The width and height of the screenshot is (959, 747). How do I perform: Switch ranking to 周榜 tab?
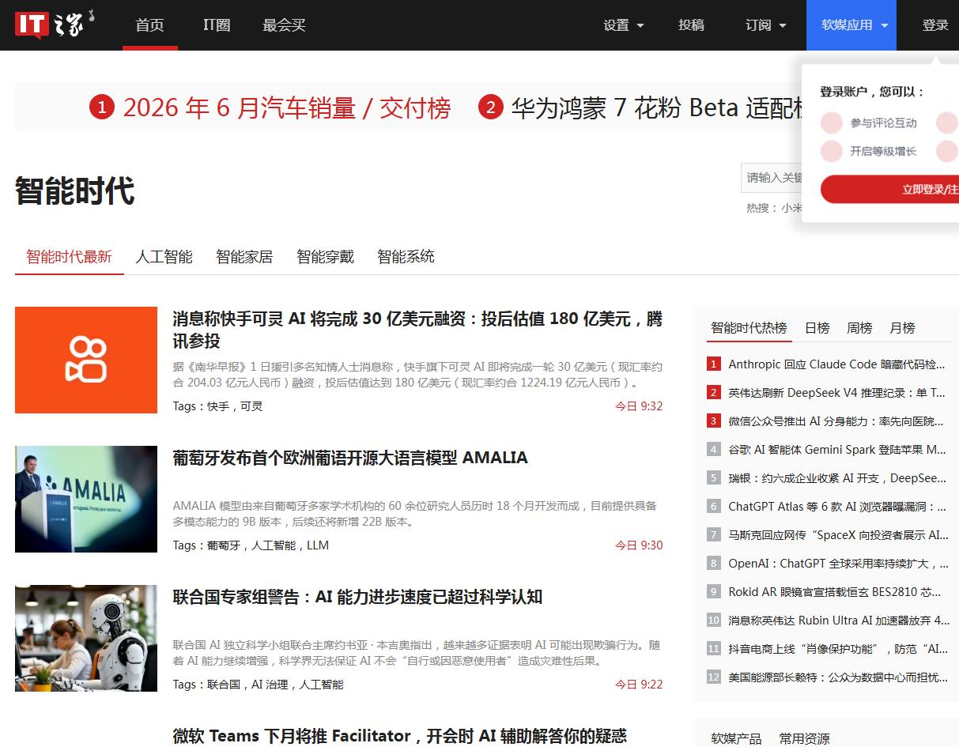coord(859,328)
